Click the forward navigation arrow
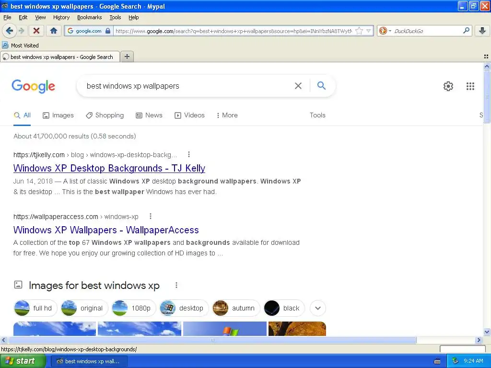Image resolution: width=491 pixels, height=368 pixels. pyautogui.click(x=21, y=31)
